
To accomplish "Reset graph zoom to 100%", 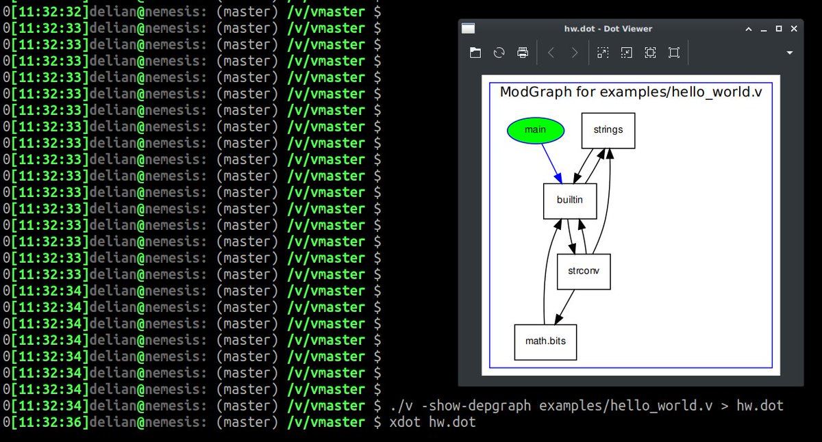I will click(673, 52).
